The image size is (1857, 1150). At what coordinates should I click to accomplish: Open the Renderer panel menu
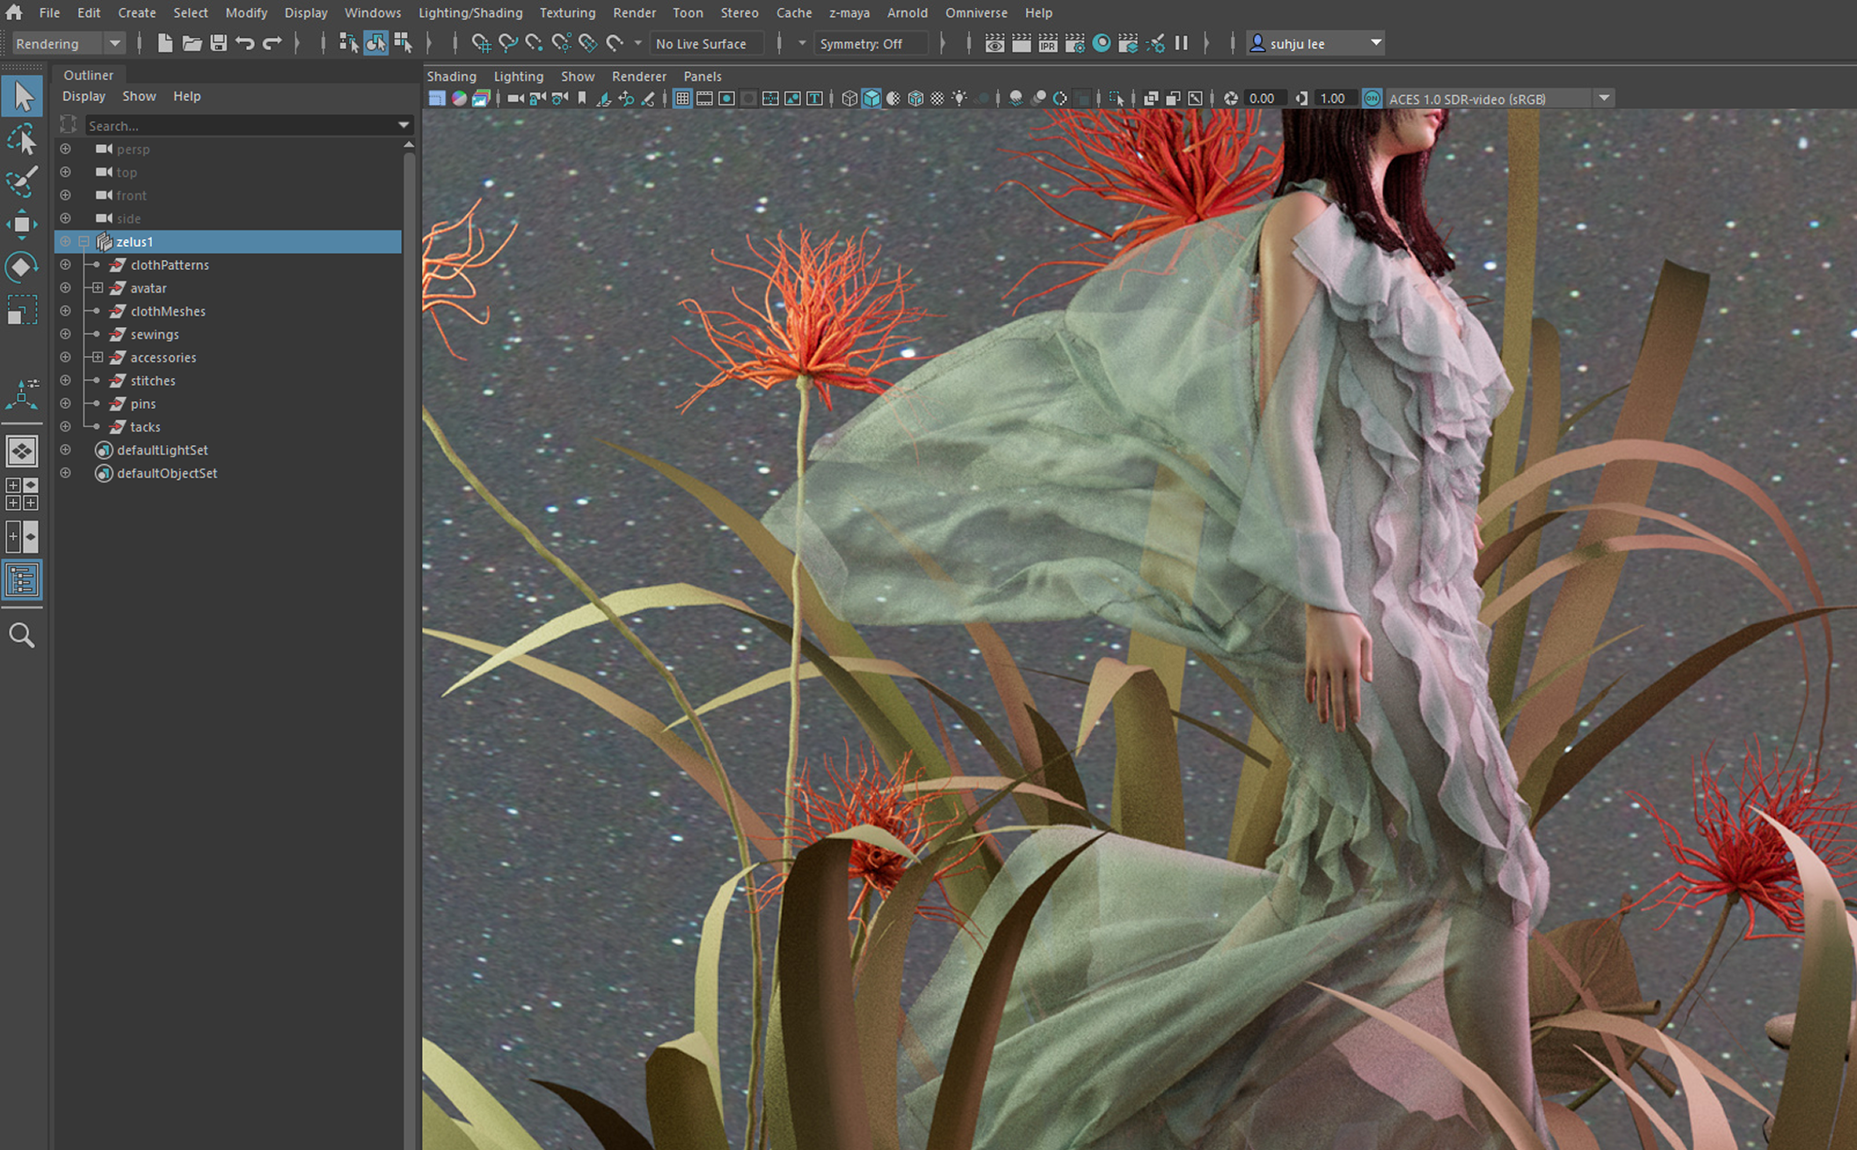coord(638,76)
